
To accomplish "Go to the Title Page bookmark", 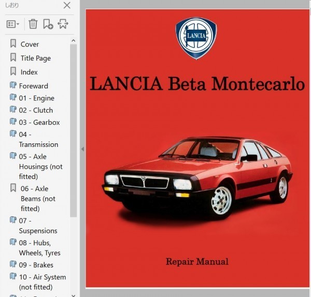I will [36, 58].
